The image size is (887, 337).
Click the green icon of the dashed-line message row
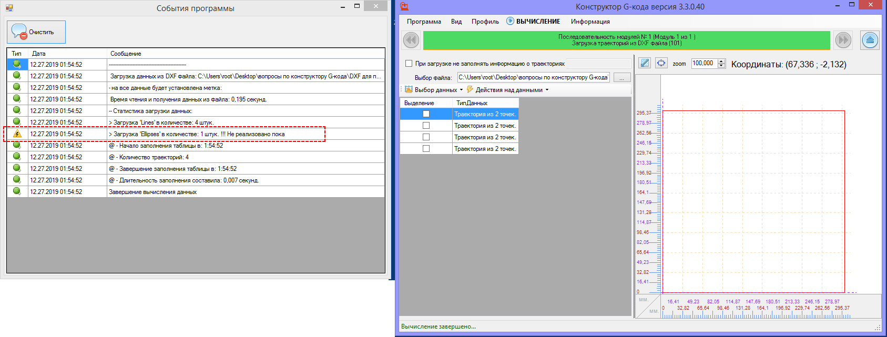pyautogui.click(x=17, y=64)
